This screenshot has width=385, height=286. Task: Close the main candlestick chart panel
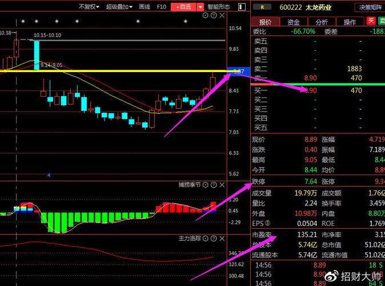click(222, 15)
